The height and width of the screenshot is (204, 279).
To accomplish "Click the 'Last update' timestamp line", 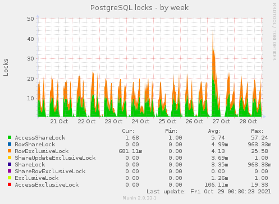I will point(209,192).
